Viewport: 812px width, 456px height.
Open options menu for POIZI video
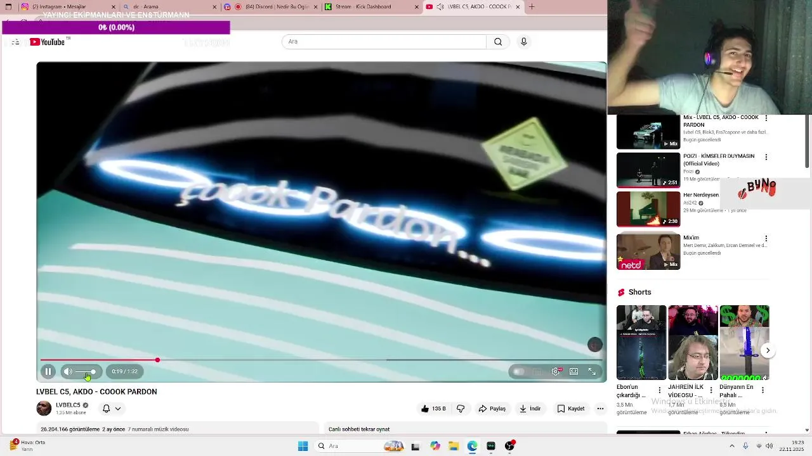click(x=766, y=157)
